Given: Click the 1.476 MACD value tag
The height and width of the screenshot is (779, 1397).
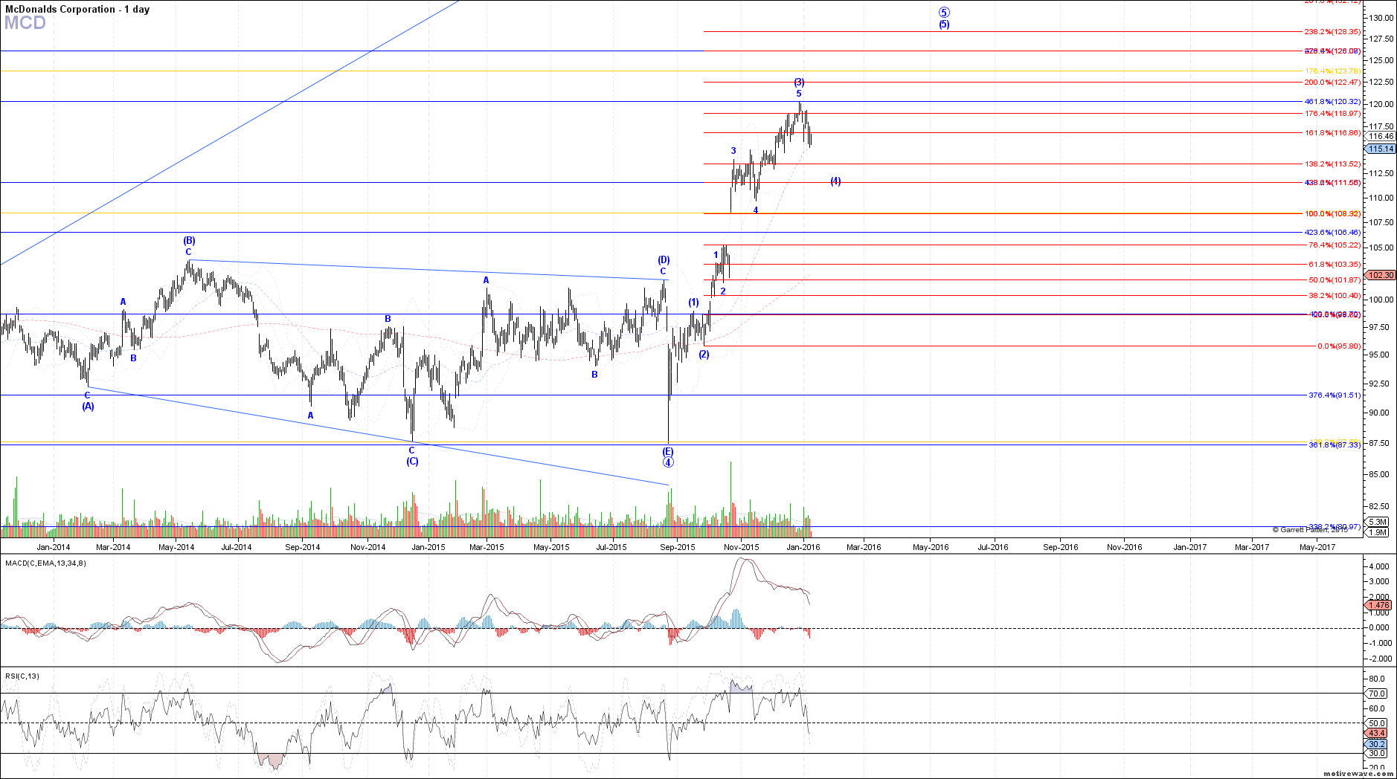Looking at the screenshot, I should [x=1379, y=606].
